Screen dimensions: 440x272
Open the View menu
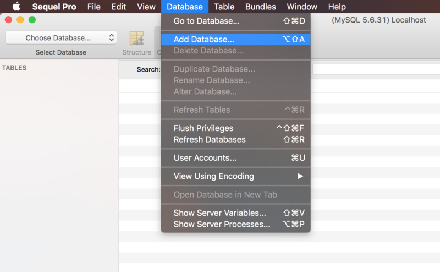tap(146, 7)
